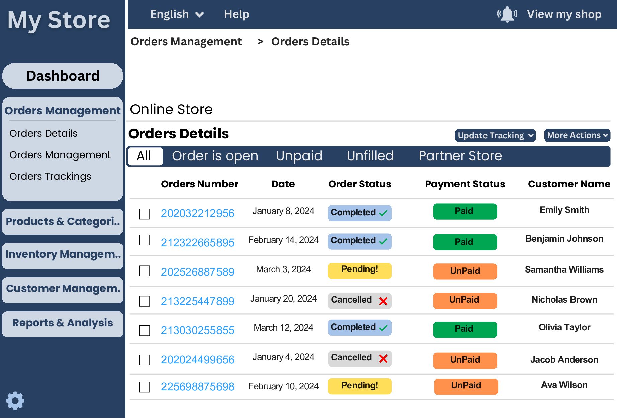Click the checkmark beside Olivia Taylor's Completed status
Screen dimensions: 617x418
[383, 328]
